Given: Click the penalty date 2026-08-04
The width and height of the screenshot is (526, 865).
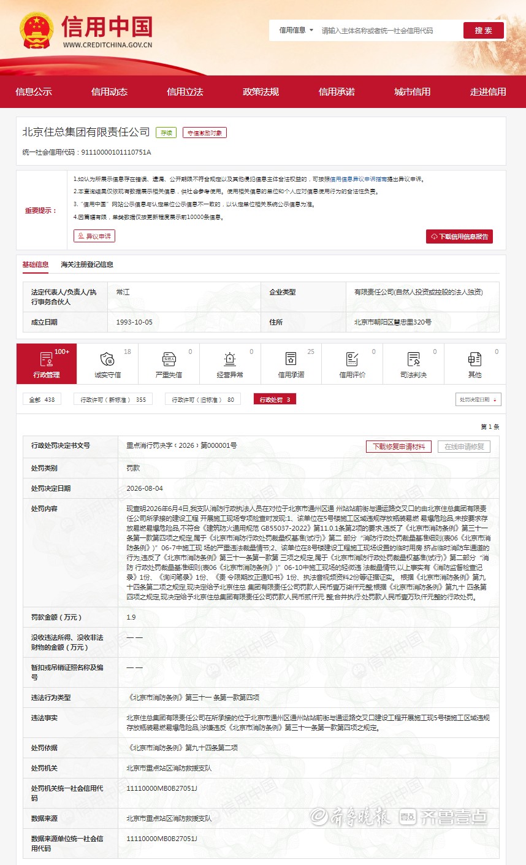Looking at the screenshot, I should click(145, 488).
